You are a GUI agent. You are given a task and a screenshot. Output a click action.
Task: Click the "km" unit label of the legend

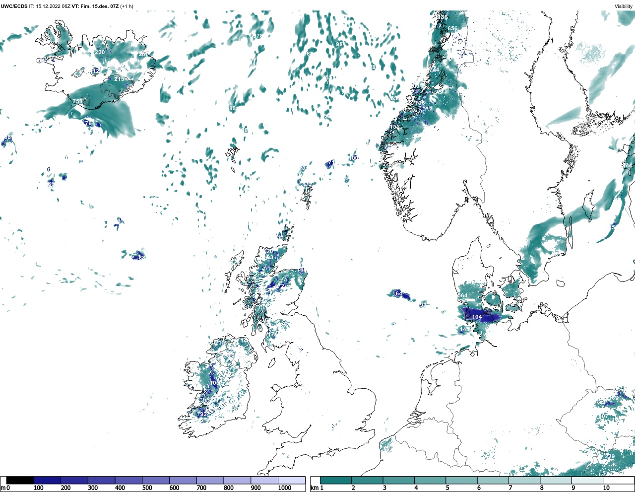tap(314, 488)
